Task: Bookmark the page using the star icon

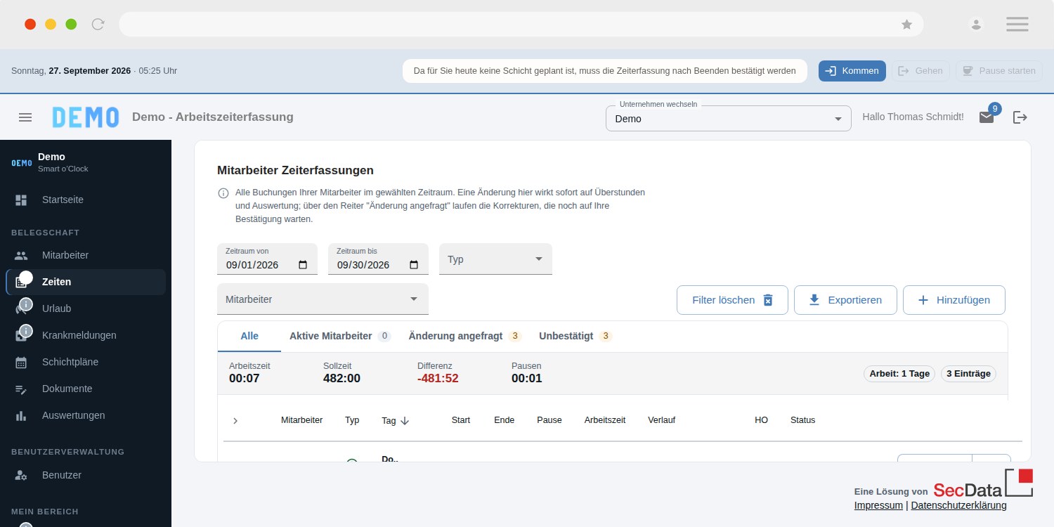Action: (x=907, y=25)
